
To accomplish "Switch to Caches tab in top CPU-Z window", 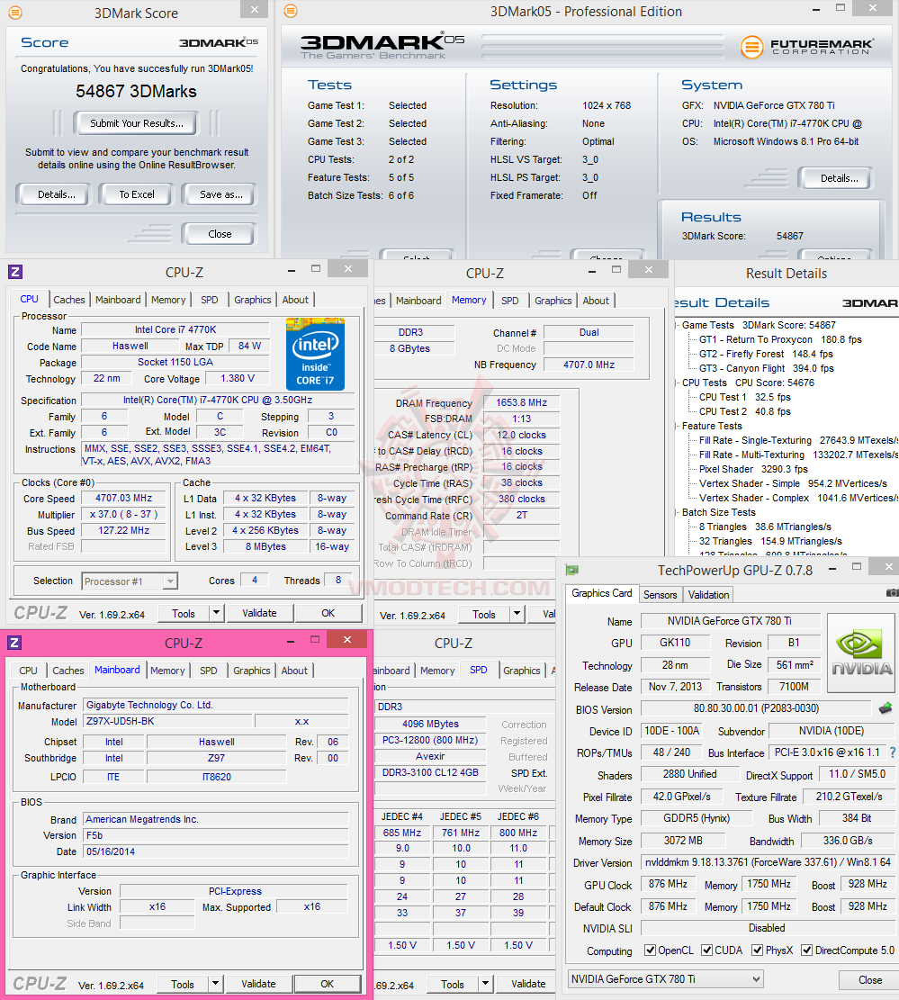I will click(x=69, y=300).
